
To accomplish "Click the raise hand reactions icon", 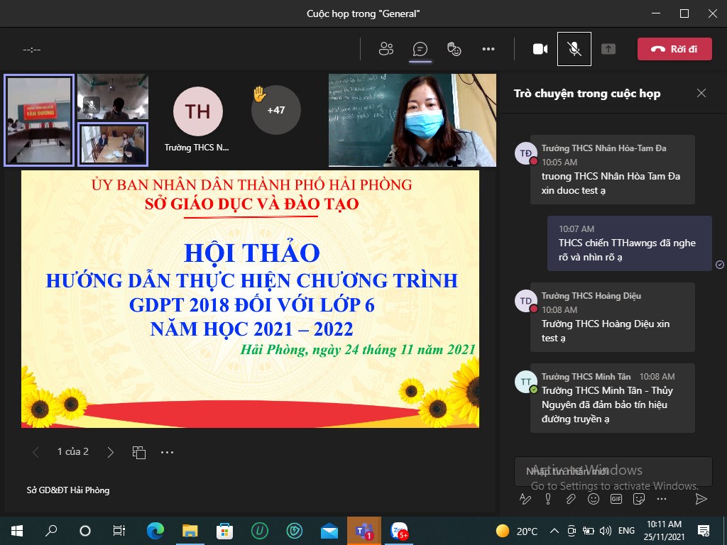I will click(x=454, y=49).
